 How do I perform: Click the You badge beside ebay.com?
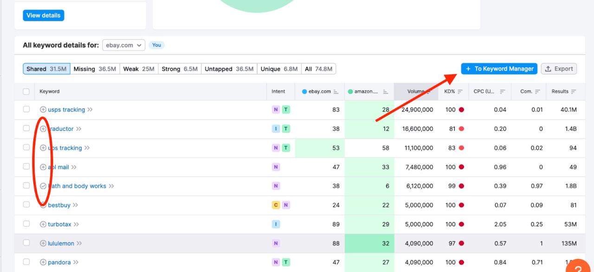[x=157, y=45]
